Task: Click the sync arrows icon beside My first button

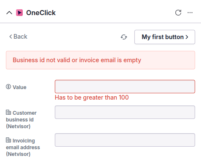Action: coord(124,37)
